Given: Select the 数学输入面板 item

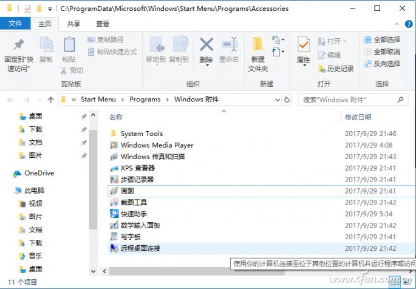Looking at the screenshot, I should pyautogui.click(x=261, y=225).
